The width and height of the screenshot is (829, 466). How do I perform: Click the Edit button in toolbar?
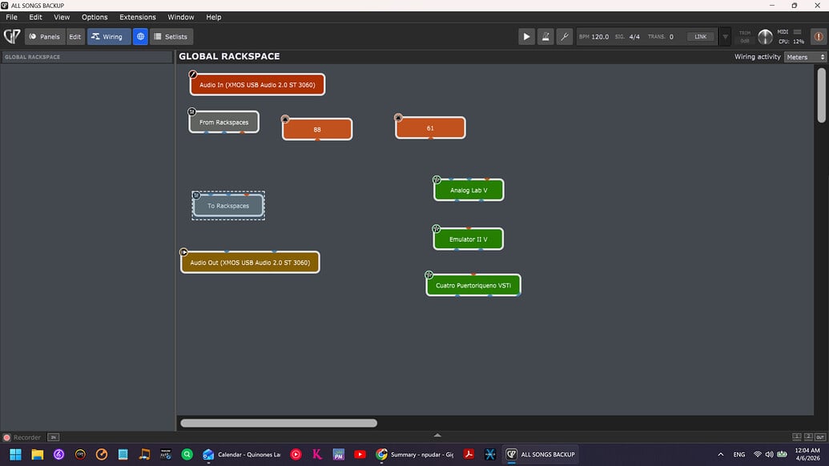74,36
